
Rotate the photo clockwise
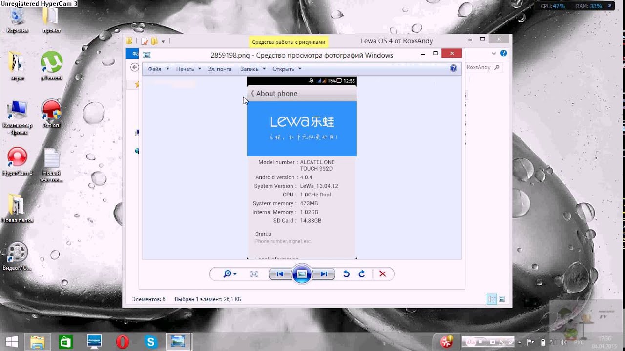pyautogui.click(x=362, y=274)
